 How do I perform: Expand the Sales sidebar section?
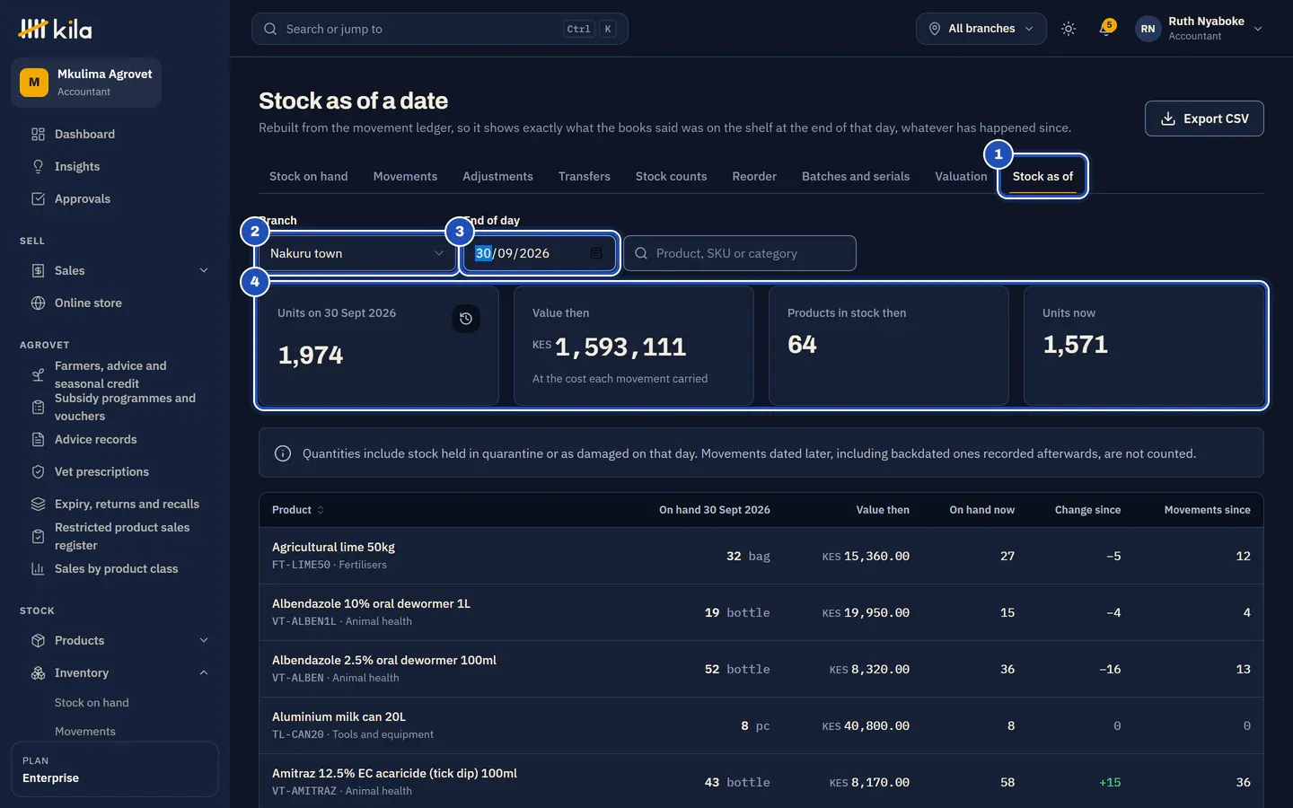tap(204, 270)
